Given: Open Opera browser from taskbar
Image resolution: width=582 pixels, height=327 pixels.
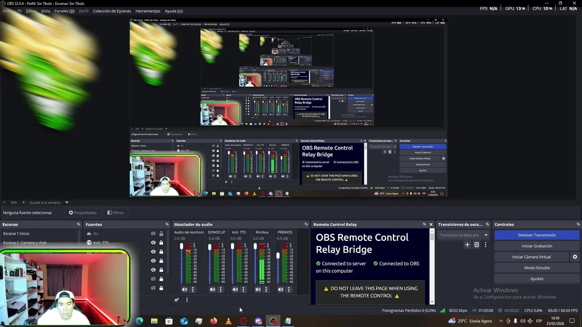Looking at the screenshot, I should pyautogui.click(x=243, y=321).
